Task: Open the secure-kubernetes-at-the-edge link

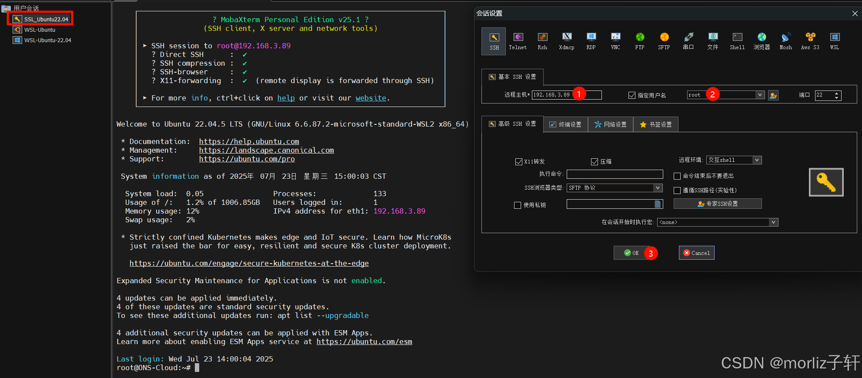Action: 249,263
